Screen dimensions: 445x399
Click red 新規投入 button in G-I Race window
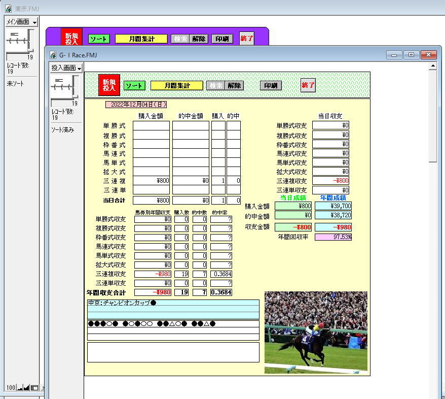pos(109,85)
